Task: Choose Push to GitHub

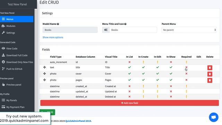Action: coord(14,69)
